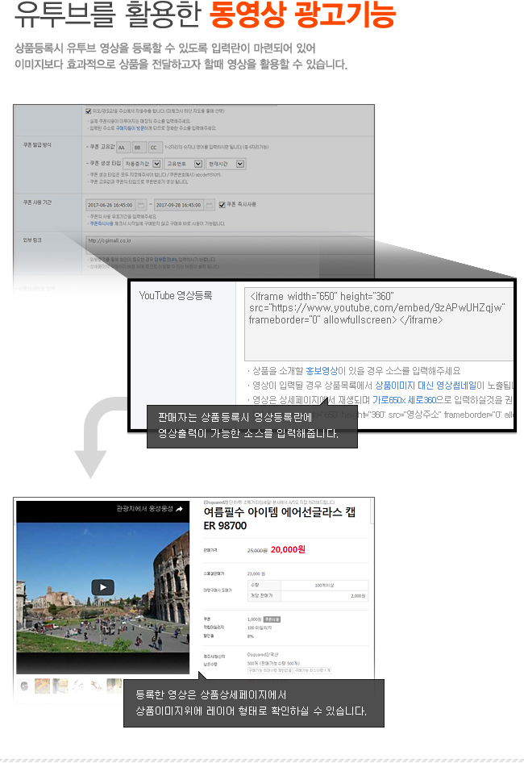Toggle the 위도/경도 자동수집 checkbox
Screen dimensions: 524x763
tap(89, 111)
